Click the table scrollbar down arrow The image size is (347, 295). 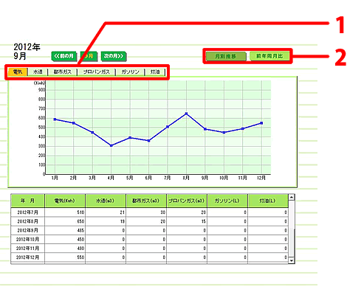coord(292,260)
